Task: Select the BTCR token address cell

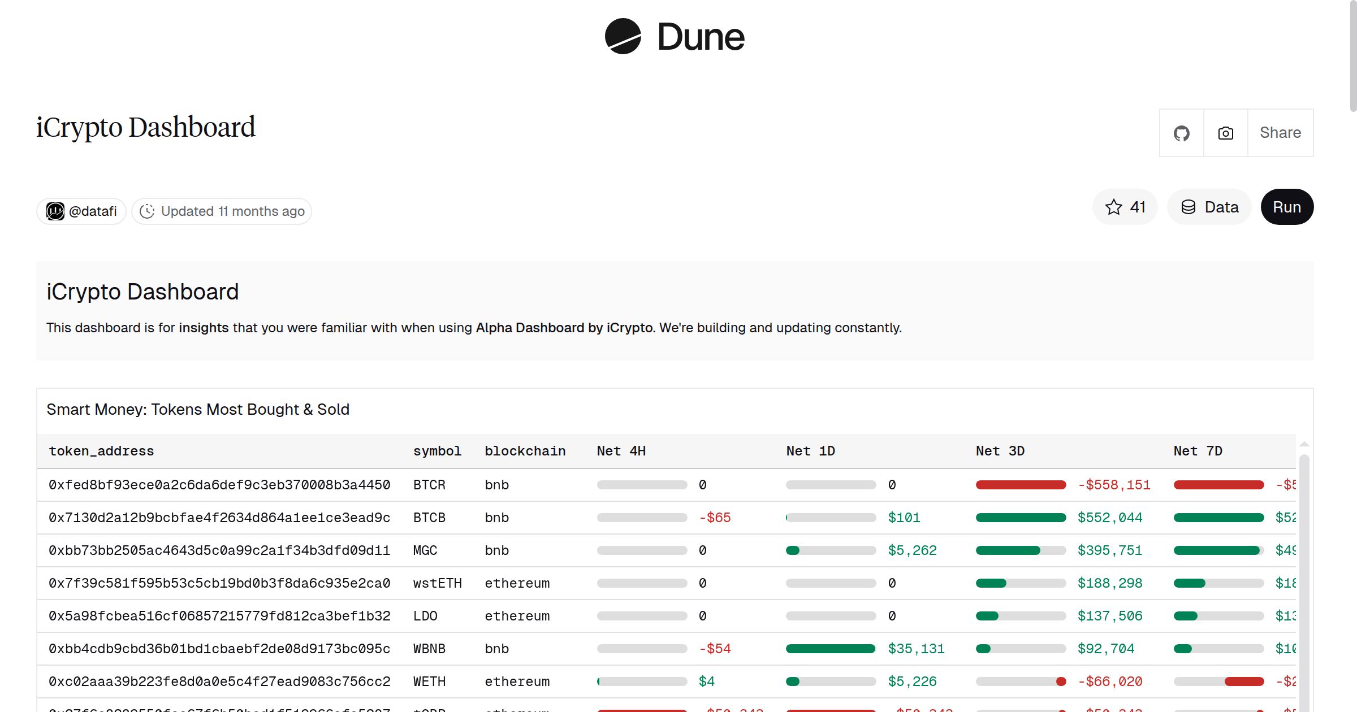Action: 219,485
